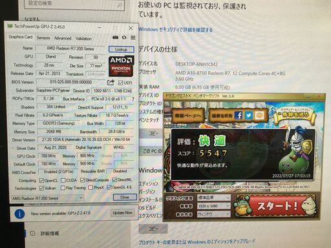The height and width of the screenshot is (248, 331).
Task: Open the プロダクト キーの変更 upgrade link
Action: point(197,242)
